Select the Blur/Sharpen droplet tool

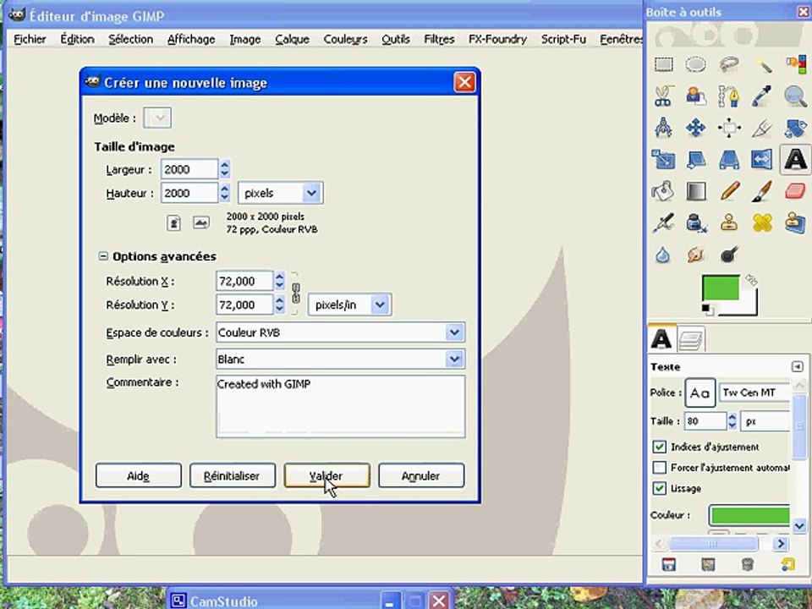tap(663, 255)
